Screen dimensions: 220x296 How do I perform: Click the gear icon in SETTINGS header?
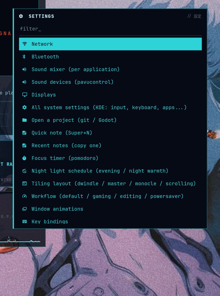[x=21, y=16]
